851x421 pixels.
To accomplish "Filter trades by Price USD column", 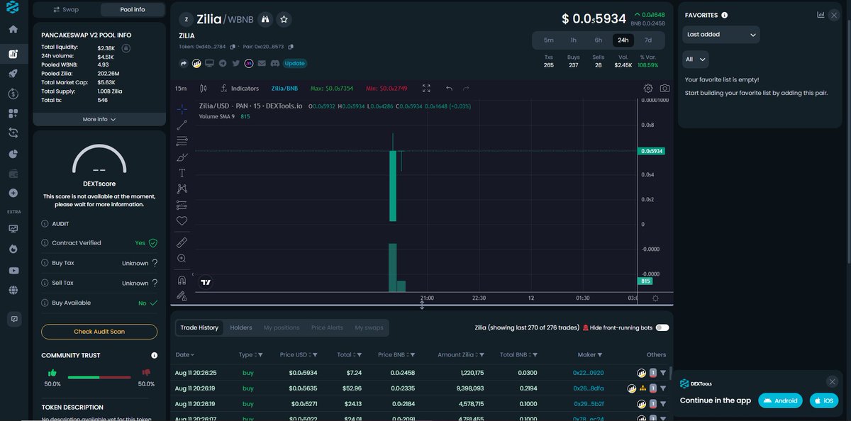I will (x=315, y=355).
